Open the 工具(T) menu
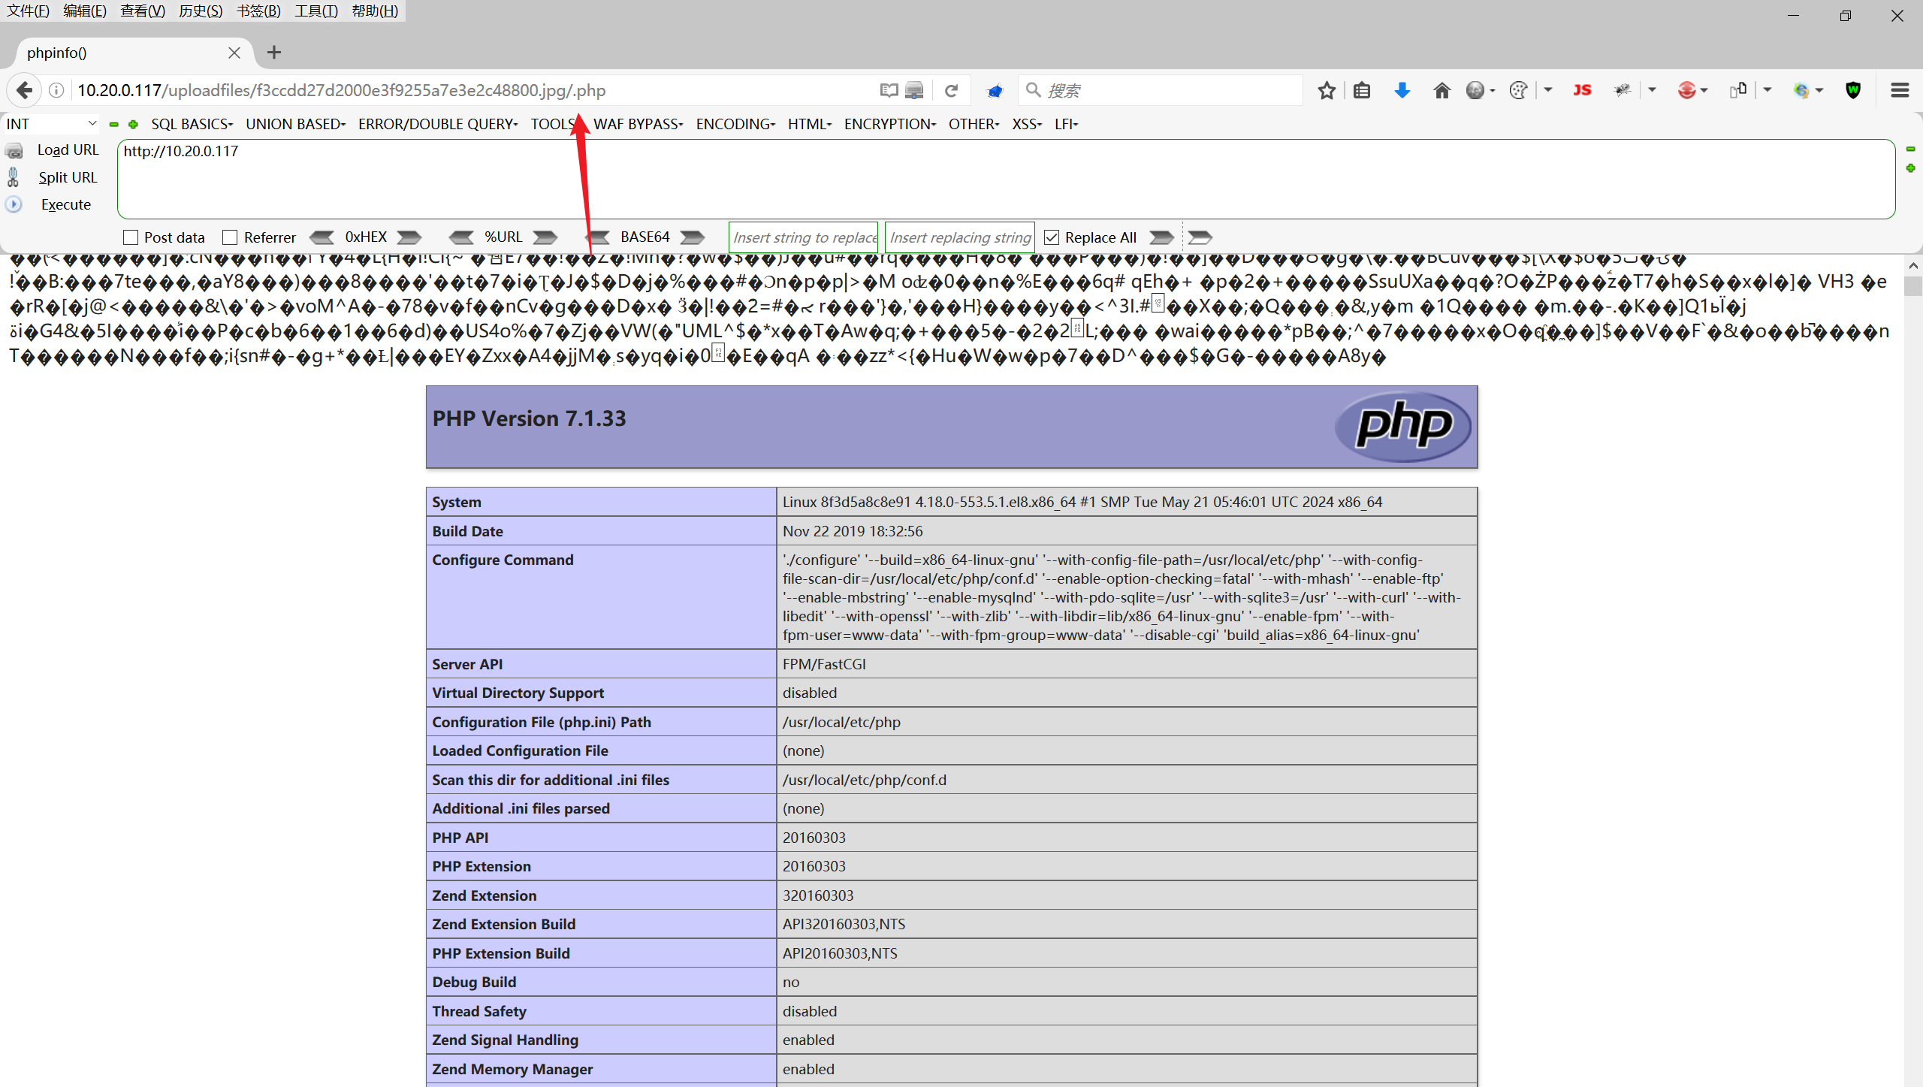The height and width of the screenshot is (1087, 1923). pos(315,11)
